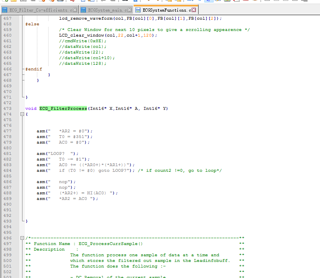Click the 'if count2 !=0, go to loop' comment
320x278 pixels.
(x=180, y=171)
